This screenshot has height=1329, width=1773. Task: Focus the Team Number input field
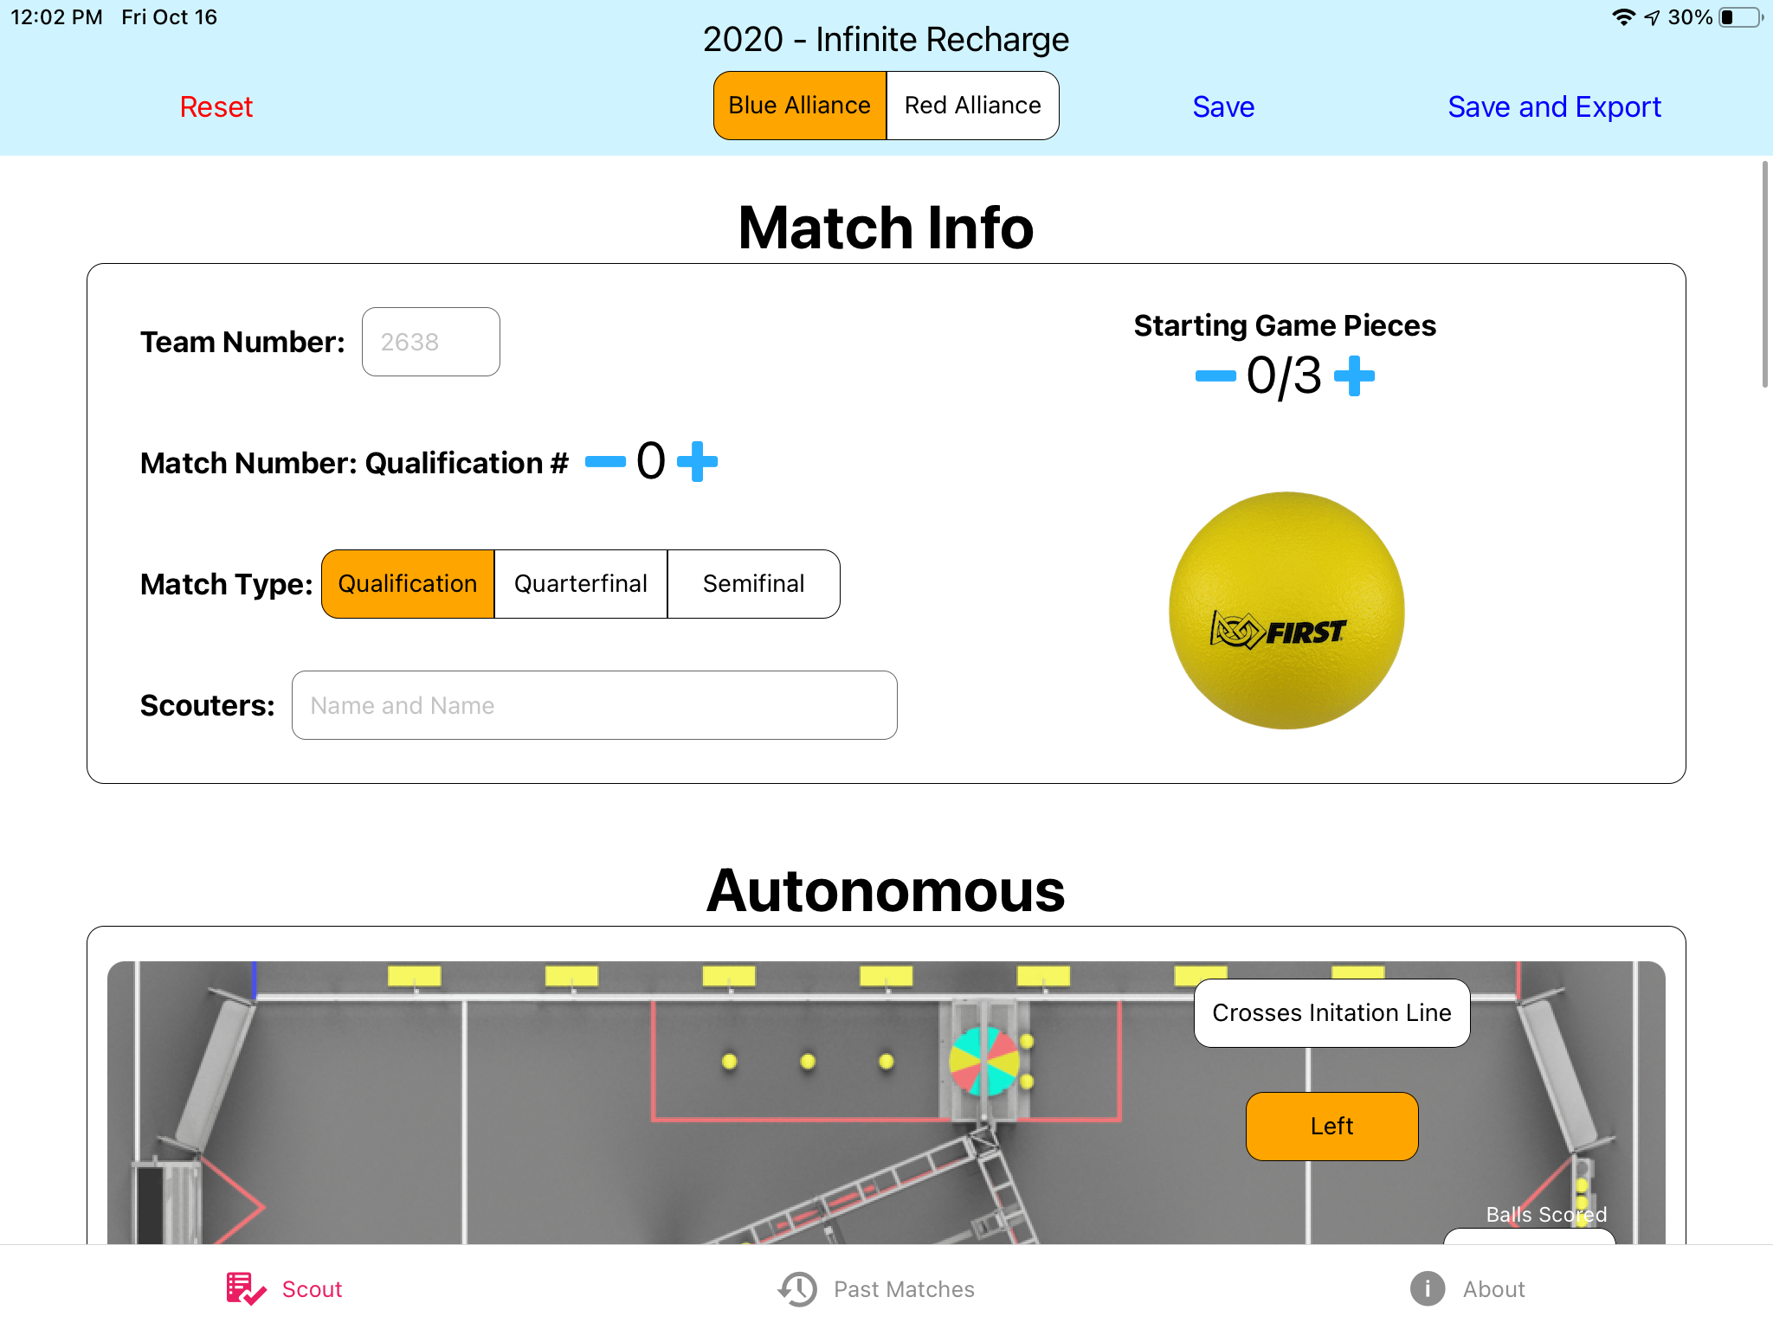coord(431,342)
